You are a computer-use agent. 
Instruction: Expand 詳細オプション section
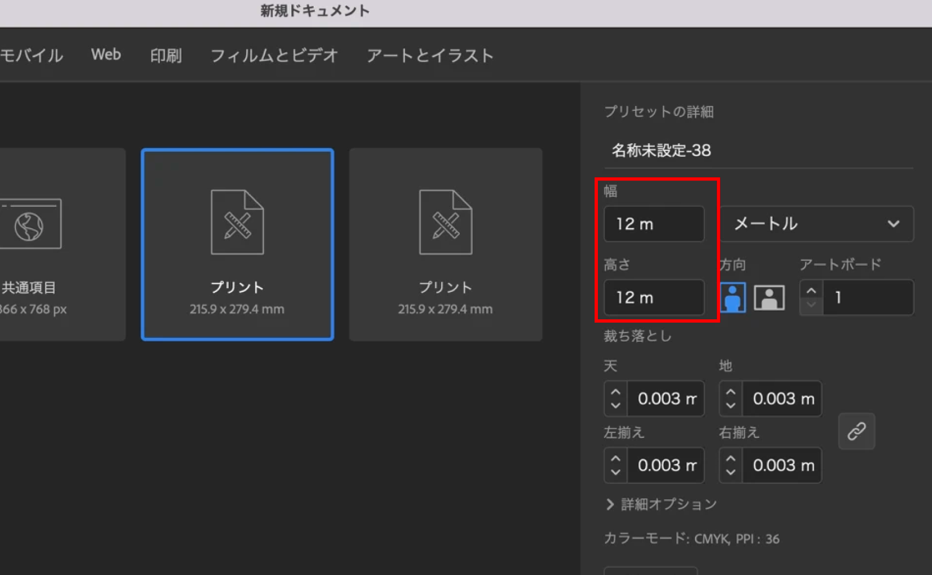click(662, 504)
